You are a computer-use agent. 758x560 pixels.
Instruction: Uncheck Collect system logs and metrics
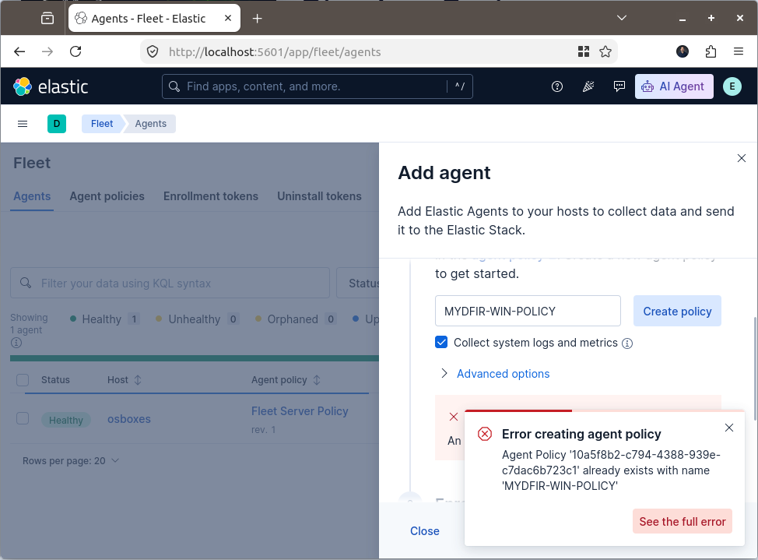click(441, 342)
